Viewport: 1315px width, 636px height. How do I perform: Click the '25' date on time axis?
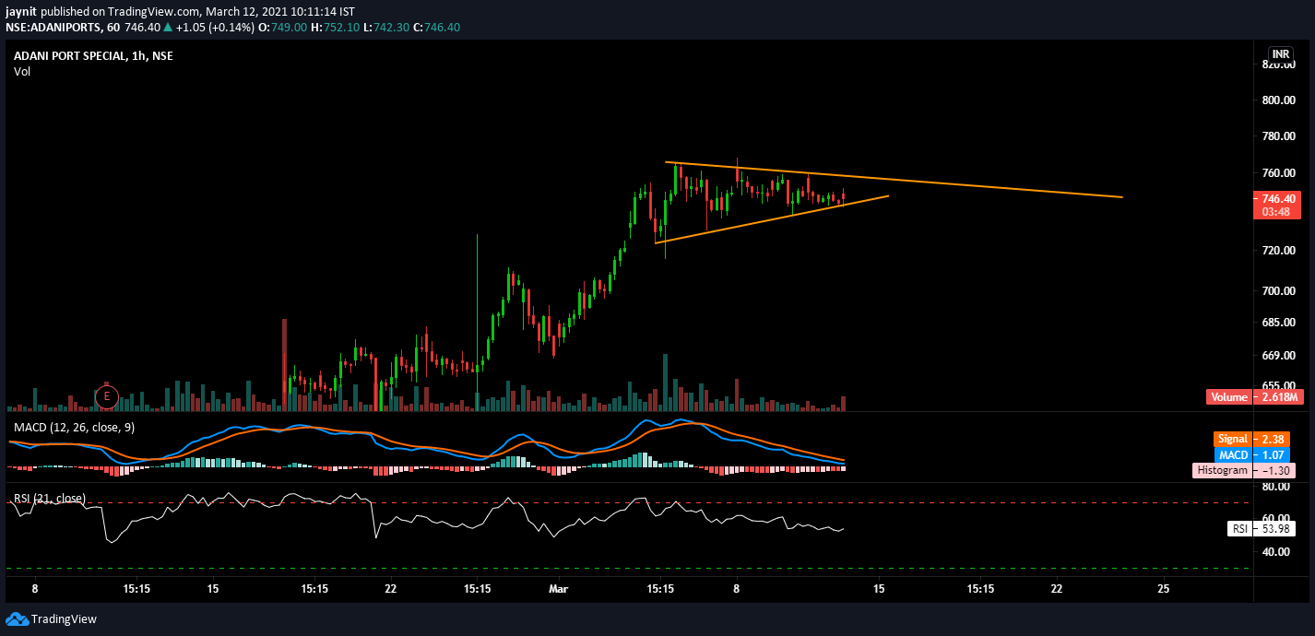(x=1164, y=588)
